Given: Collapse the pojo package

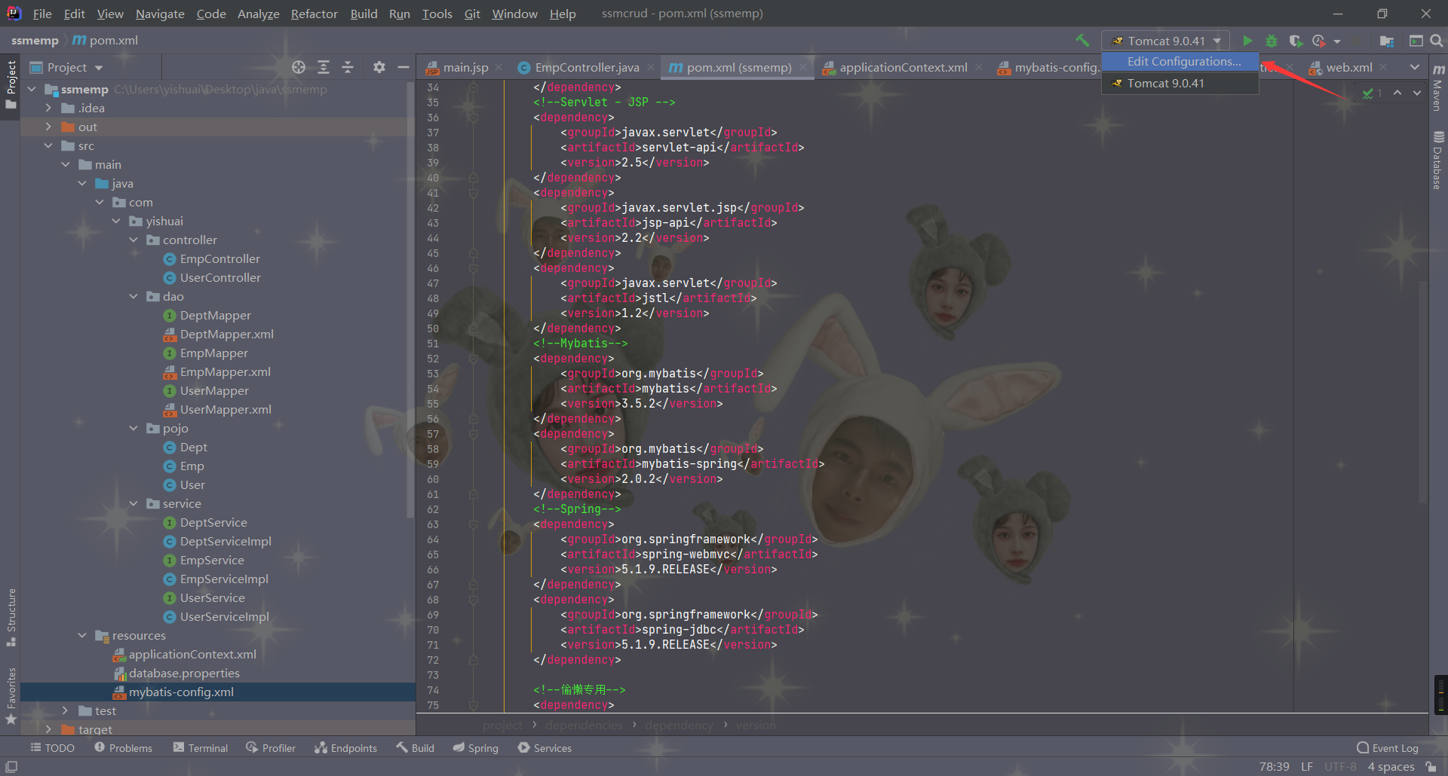Looking at the screenshot, I should (x=133, y=428).
